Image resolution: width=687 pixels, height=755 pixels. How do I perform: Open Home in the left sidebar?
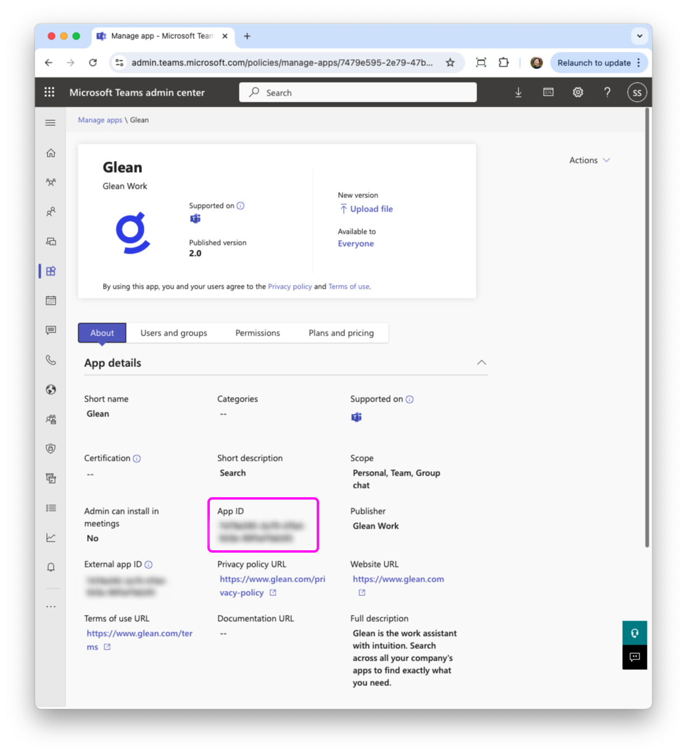point(51,152)
